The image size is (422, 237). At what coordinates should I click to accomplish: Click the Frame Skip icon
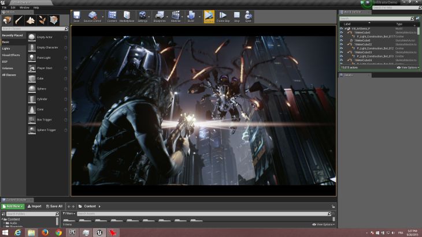(223, 16)
